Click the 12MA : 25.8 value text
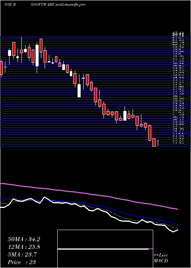This screenshot has width=191, height=268. coord(24,247)
